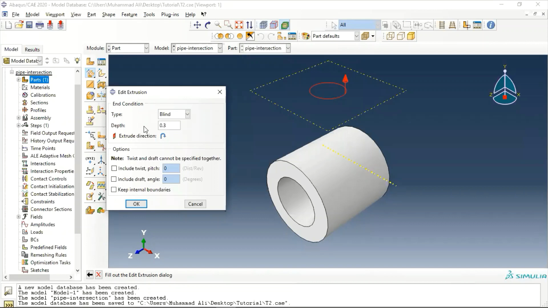Screen dimensions: 548x308
Task: Click Cancel to dismiss Edit Extrusion dialog
Action: [x=195, y=203]
